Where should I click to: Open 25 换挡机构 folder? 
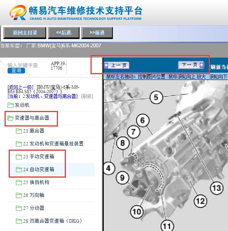[x=36, y=182]
